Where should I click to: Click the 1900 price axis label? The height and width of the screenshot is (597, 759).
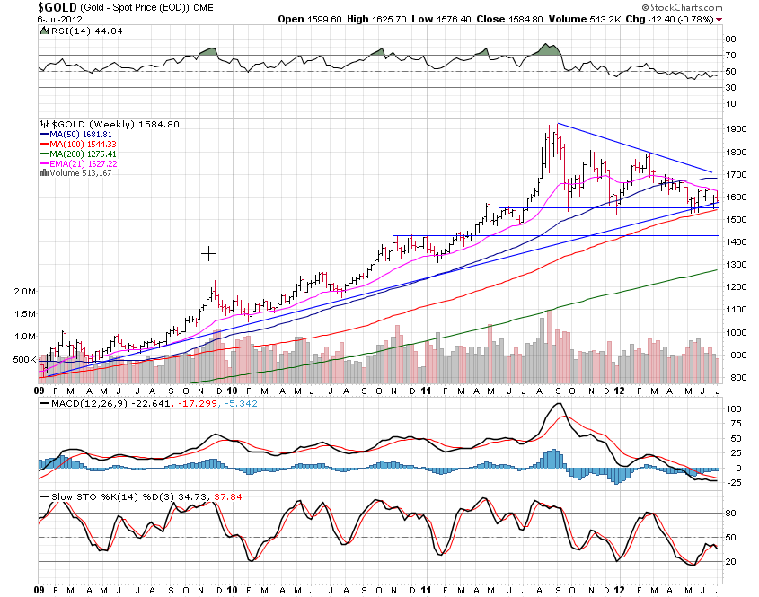point(737,129)
